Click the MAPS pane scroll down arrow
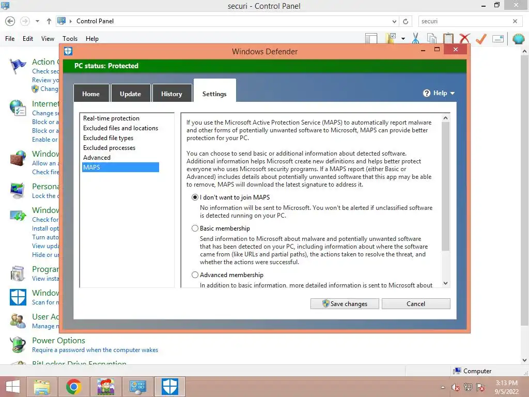529x397 pixels. click(x=445, y=283)
